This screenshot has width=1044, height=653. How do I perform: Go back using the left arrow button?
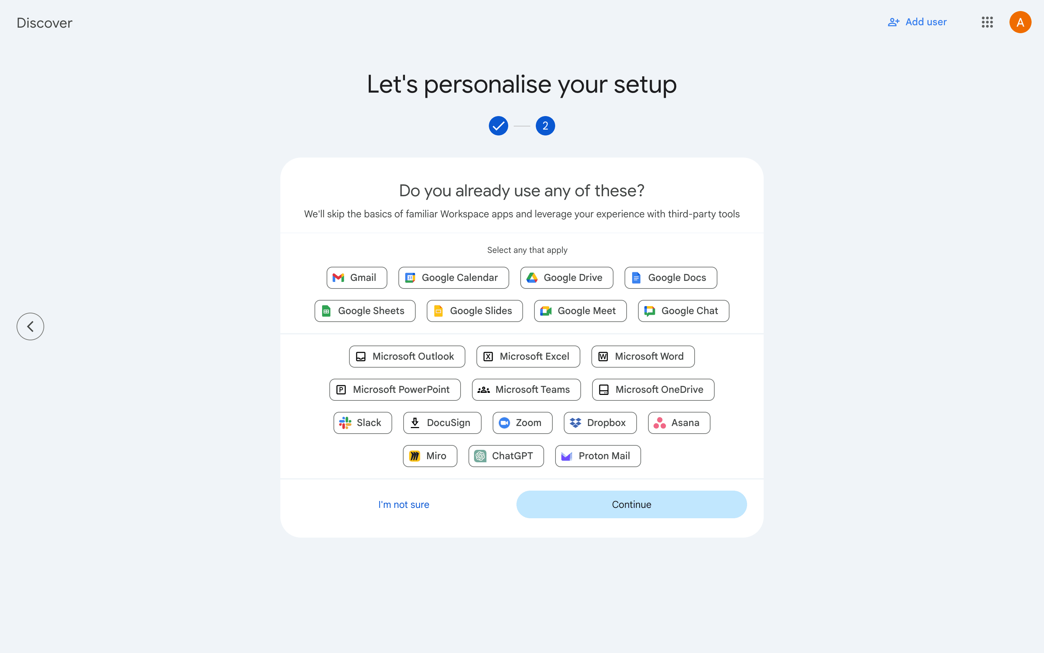pos(30,326)
